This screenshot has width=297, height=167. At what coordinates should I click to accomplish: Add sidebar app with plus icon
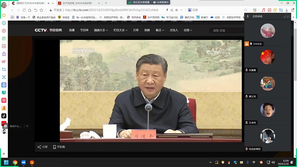[4, 154]
